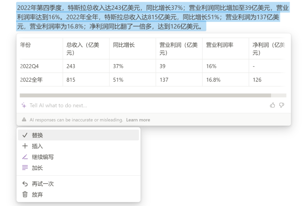304x206 pixels.
Task: Choose 继续编写 menu option
Action: coord(79,157)
